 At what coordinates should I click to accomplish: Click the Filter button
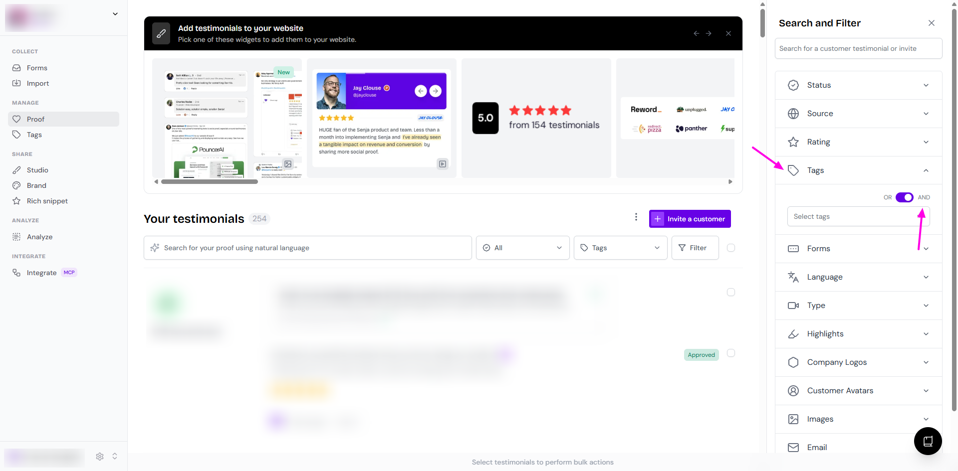[x=695, y=248]
